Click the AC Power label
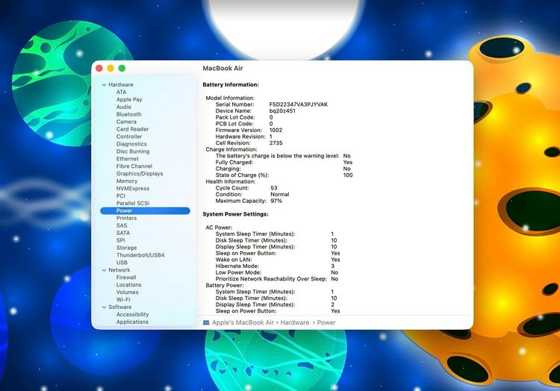This screenshot has width=560, height=391. tap(219, 228)
